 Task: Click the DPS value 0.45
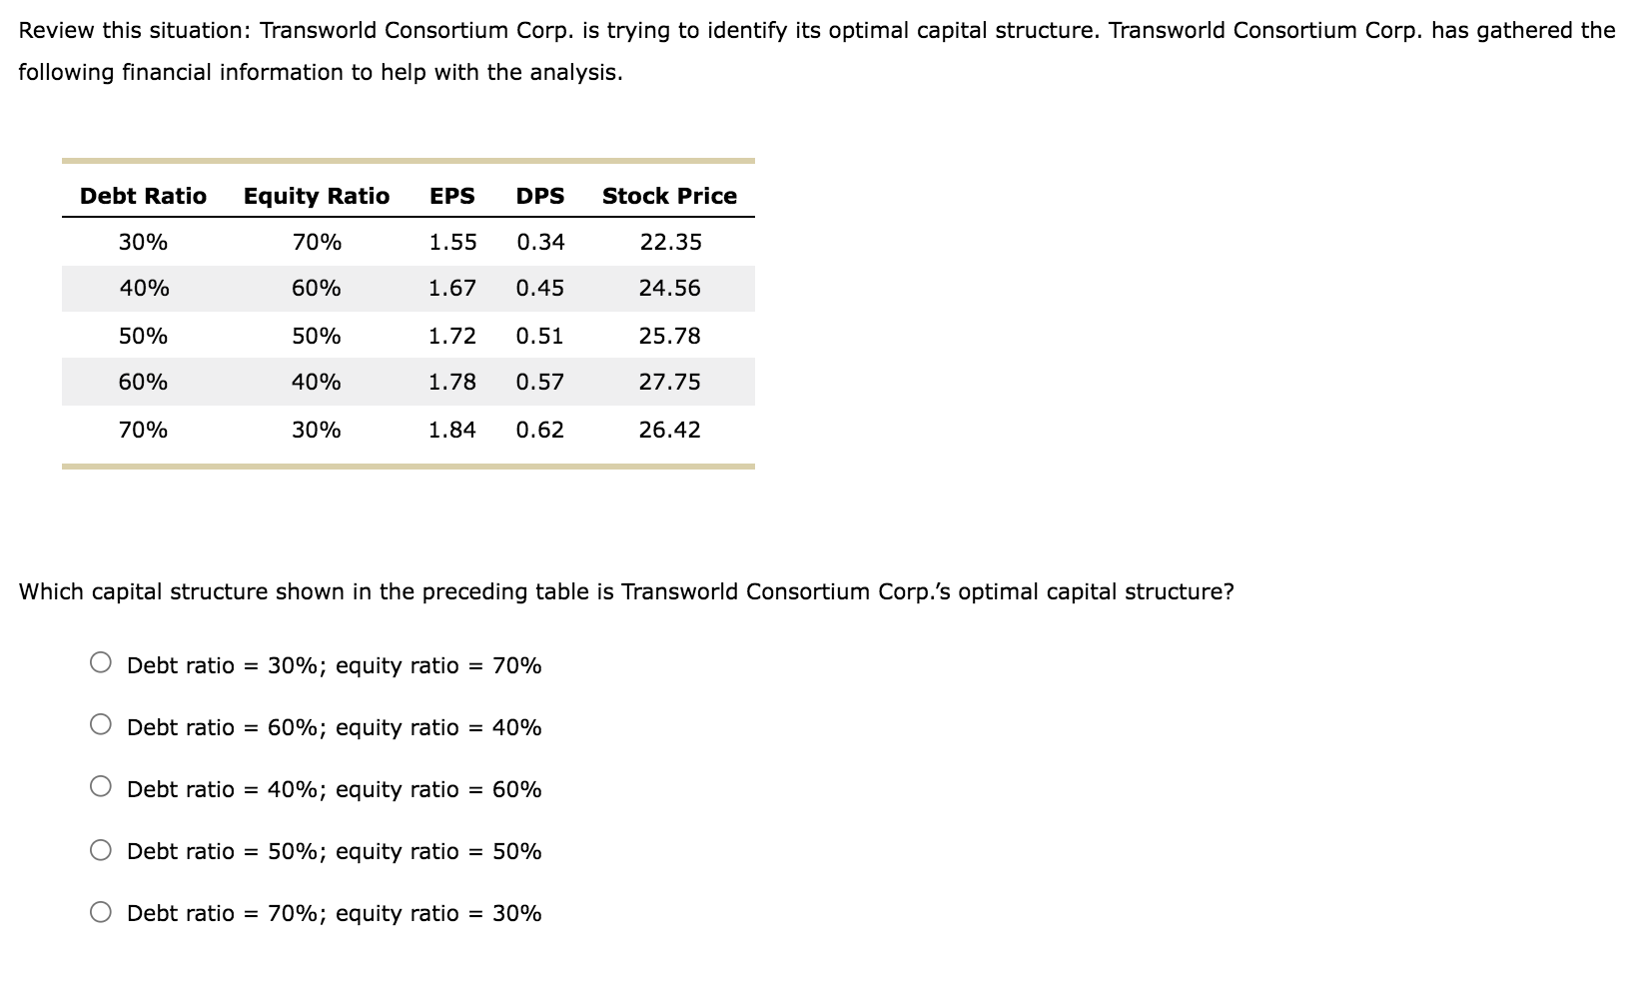pyautogui.click(x=539, y=288)
